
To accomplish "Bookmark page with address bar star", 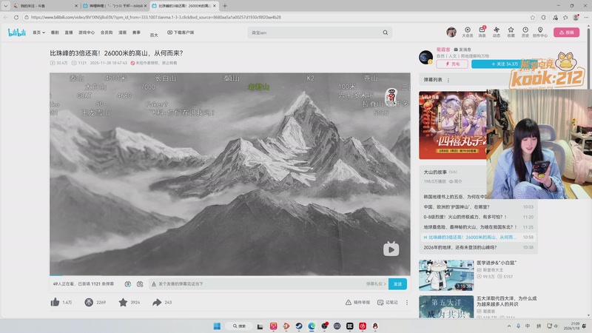I will pyautogui.click(x=532, y=17).
